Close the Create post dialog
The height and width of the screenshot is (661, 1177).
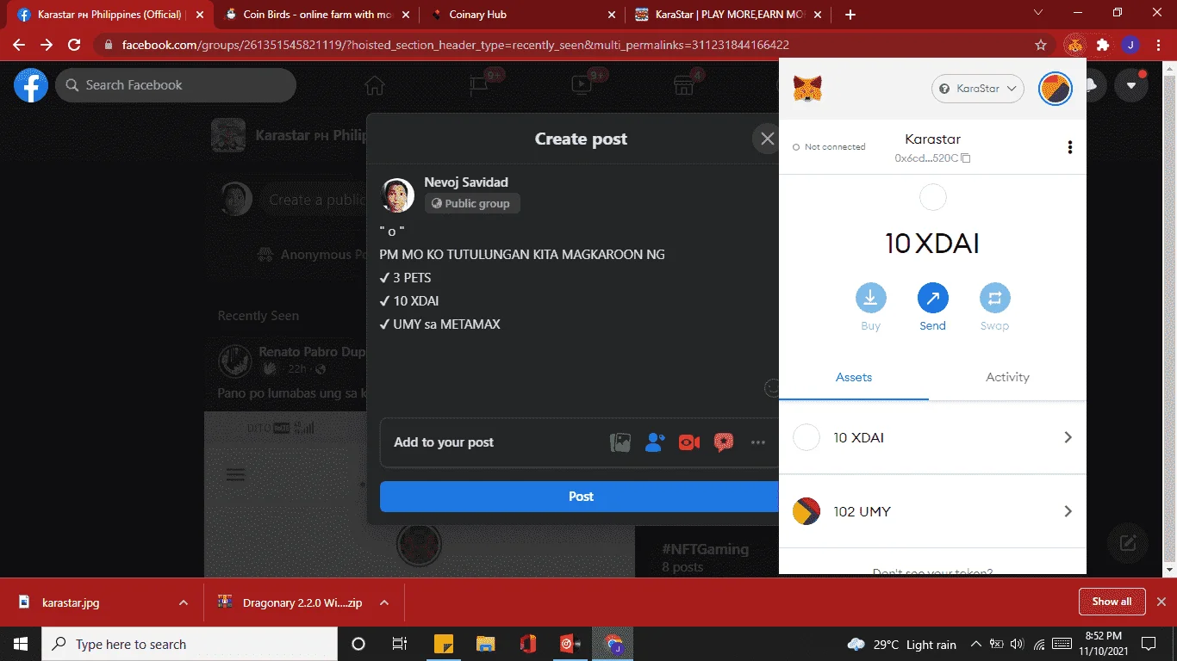767,139
